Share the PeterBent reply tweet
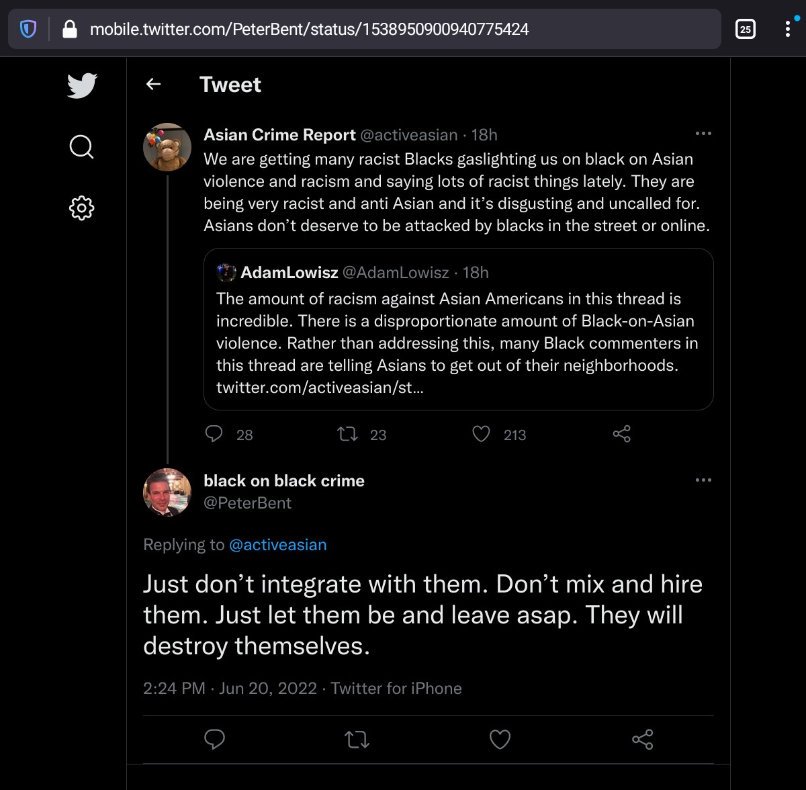This screenshot has height=790, width=806. (x=642, y=740)
